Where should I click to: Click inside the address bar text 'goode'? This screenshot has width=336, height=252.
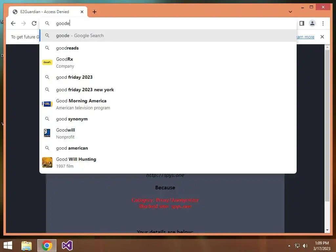tap(63, 23)
